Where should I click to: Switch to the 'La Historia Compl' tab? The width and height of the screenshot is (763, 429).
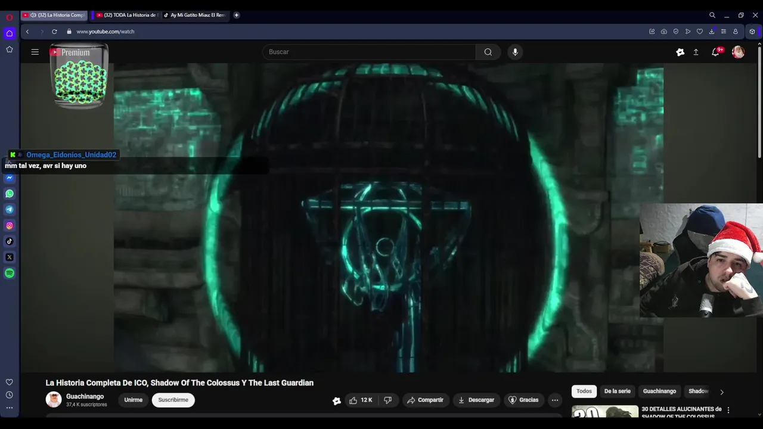[54, 15]
